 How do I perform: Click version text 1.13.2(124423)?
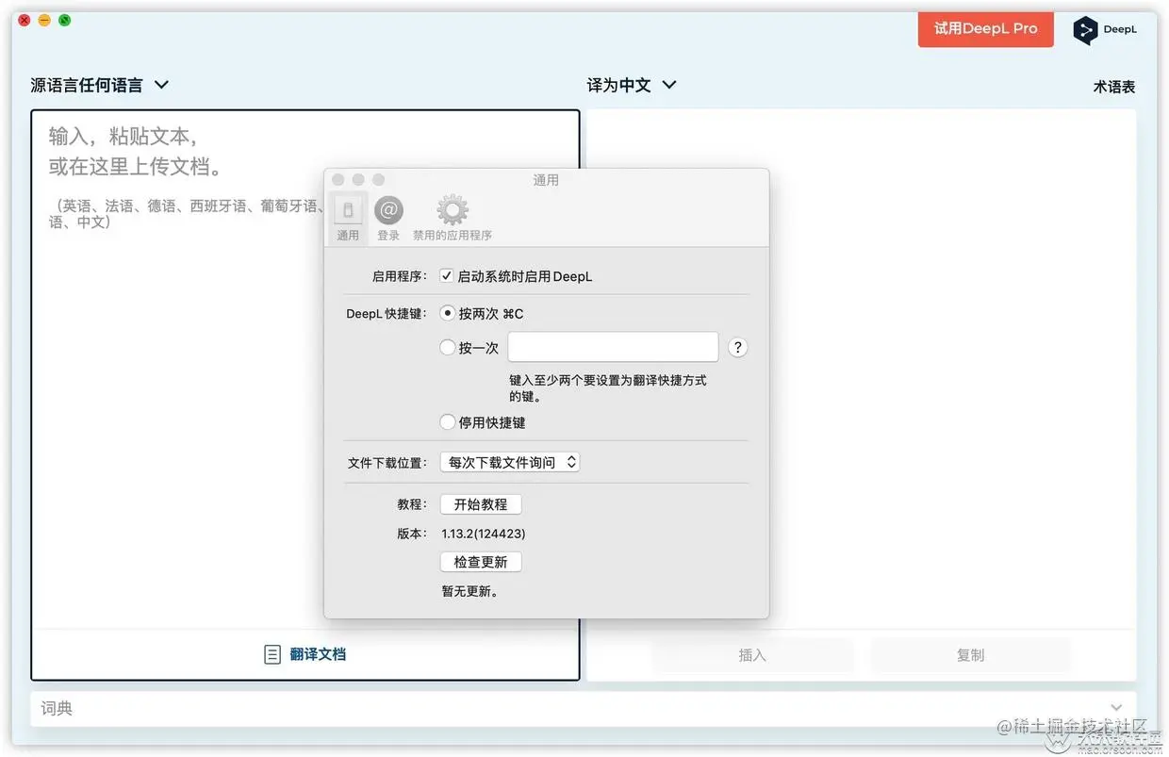[484, 534]
